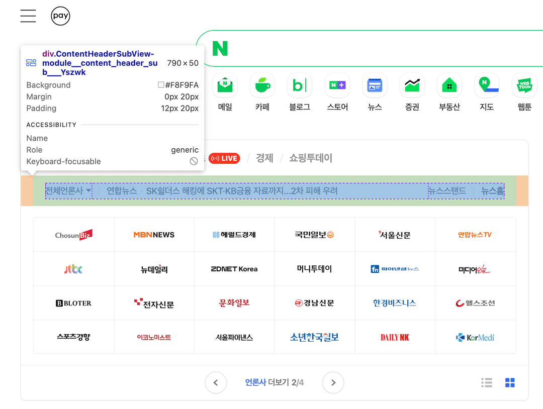Open the 증권 stocks shortcut icon

[412, 85]
